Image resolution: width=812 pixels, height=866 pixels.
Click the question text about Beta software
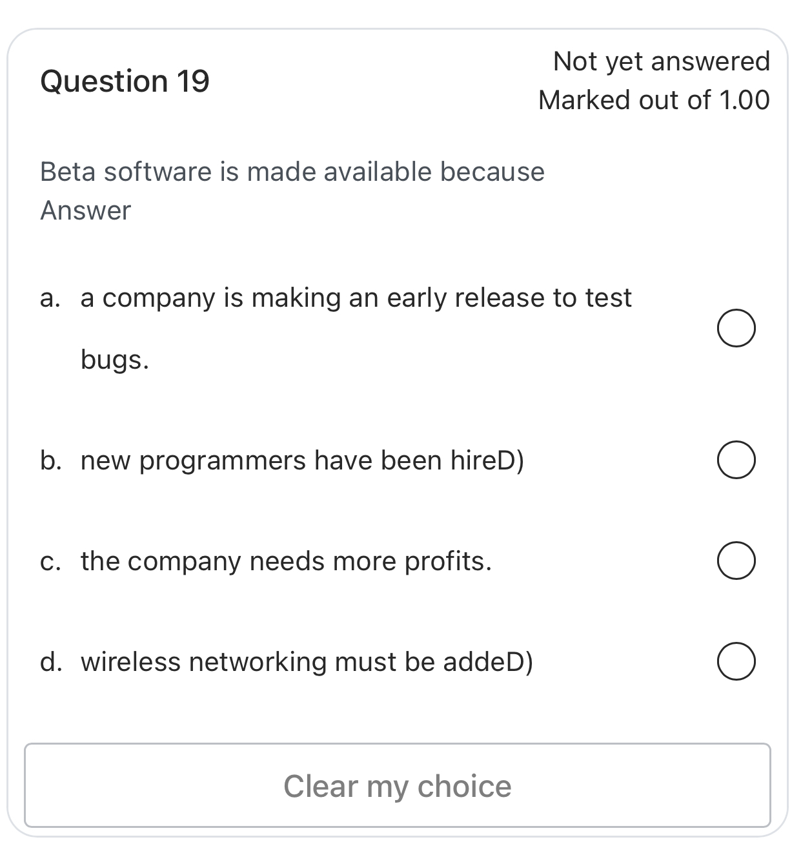point(291,172)
